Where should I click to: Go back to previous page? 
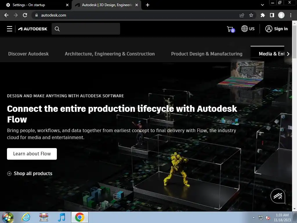pyautogui.click(x=6, y=15)
